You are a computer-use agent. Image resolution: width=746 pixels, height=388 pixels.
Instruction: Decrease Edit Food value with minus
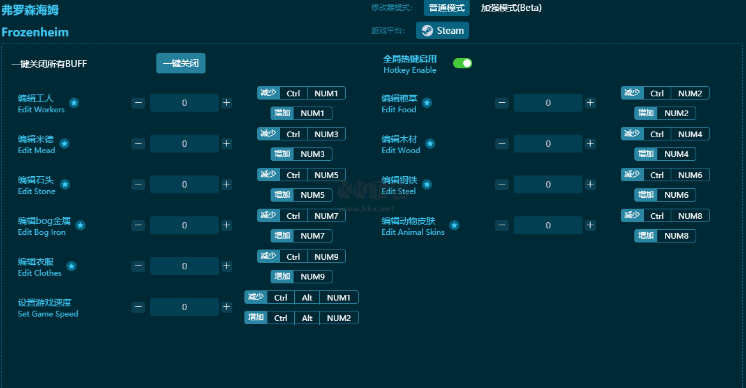pyautogui.click(x=502, y=103)
